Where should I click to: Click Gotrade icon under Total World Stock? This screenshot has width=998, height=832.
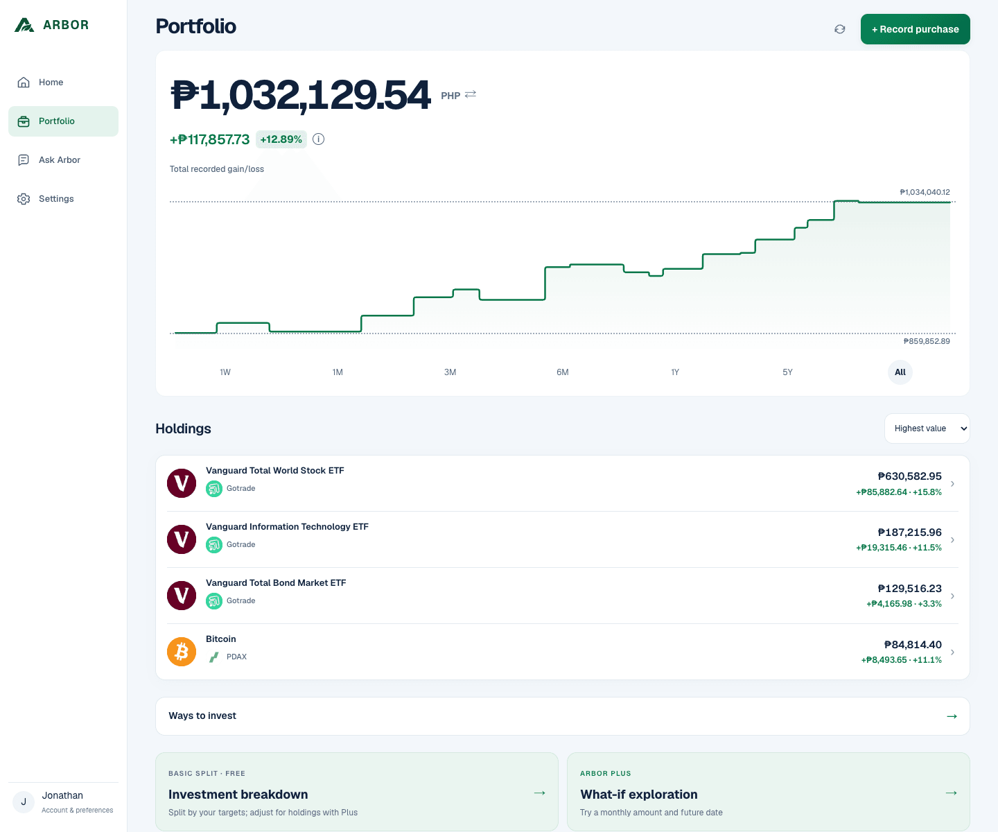[214, 489]
